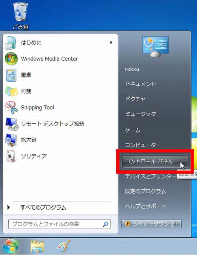Open 既定のプログラム
The image size is (197, 255).
(145, 191)
